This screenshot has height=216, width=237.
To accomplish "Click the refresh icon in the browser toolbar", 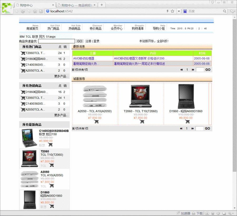I will 23,11.
